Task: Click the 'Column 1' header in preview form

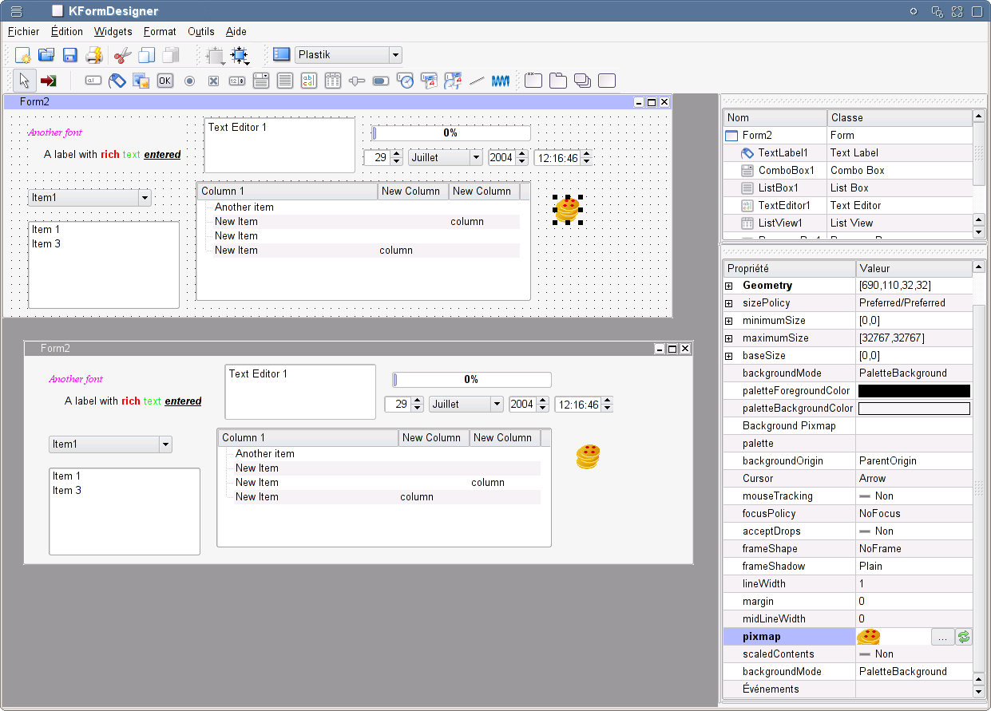Action: [x=307, y=437]
